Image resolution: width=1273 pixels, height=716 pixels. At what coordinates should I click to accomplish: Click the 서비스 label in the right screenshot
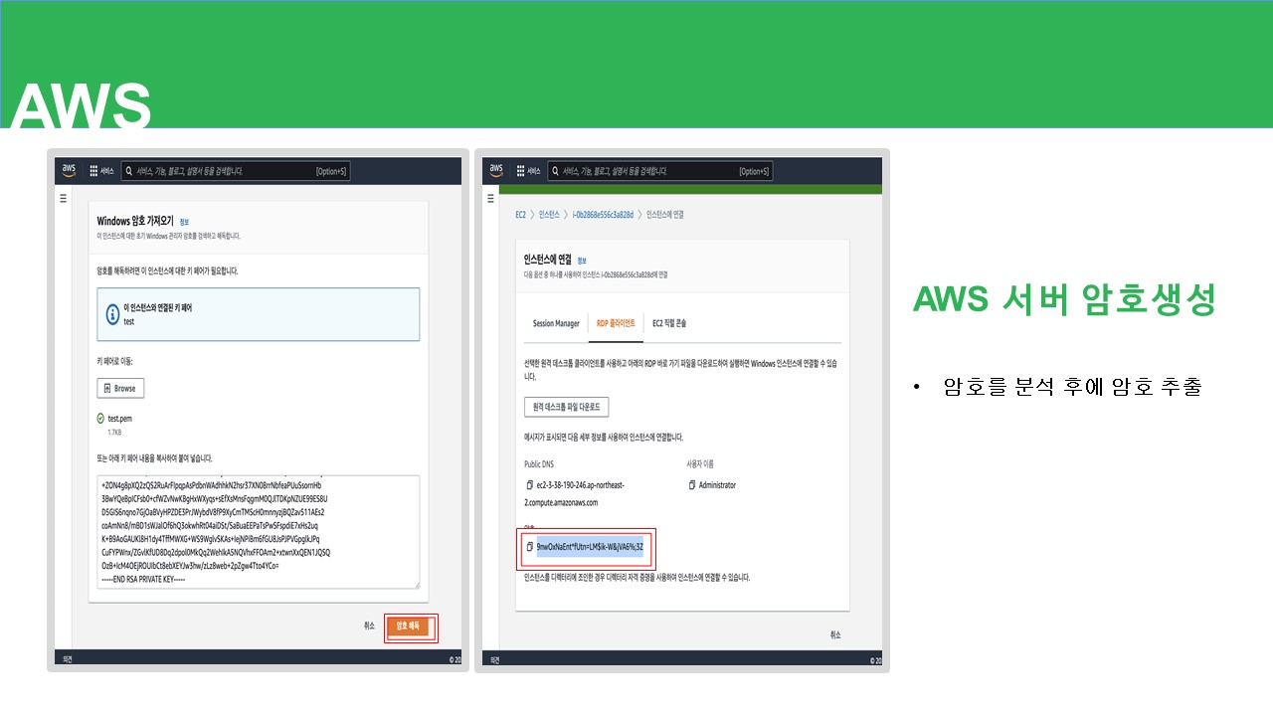pos(535,171)
